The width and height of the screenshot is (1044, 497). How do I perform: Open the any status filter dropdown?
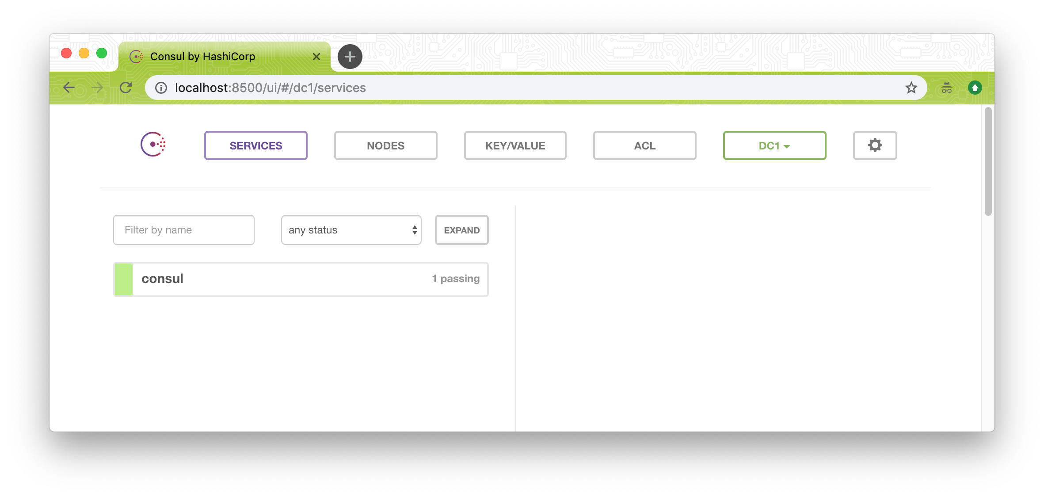click(x=351, y=230)
